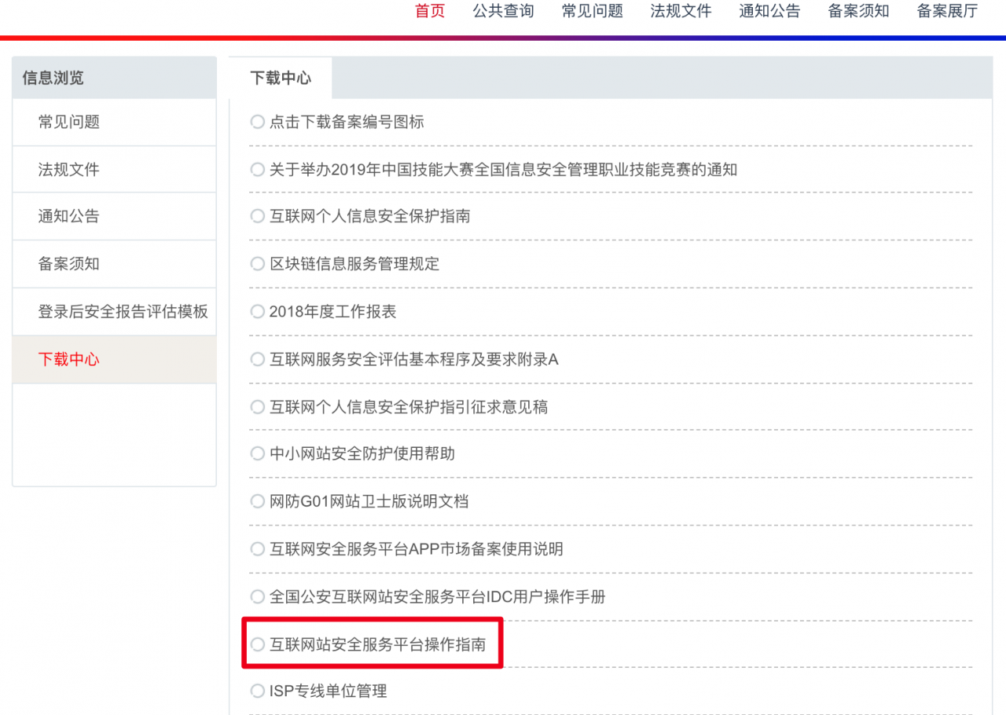Screen dimensions: 1006x715
Task: Click 备案须知 in the top navigation bar
Action: click(858, 11)
